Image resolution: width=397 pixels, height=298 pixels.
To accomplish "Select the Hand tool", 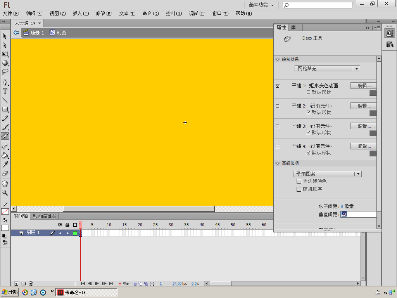I will (x=5, y=184).
